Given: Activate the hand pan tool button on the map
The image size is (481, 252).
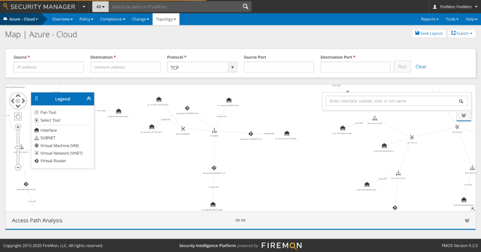Looking at the screenshot, I should pyautogui.click(x=18, y=116).
